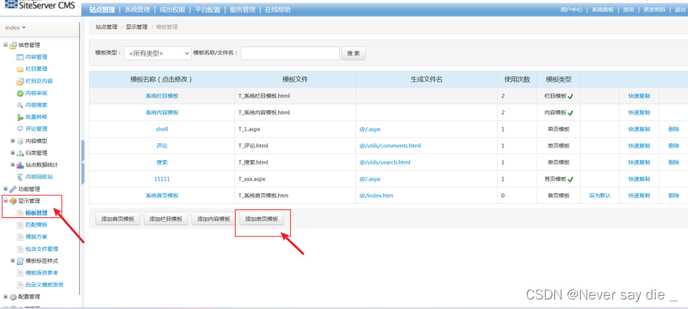Click the SiteServer CMS logo

click(x=40, y=6)
